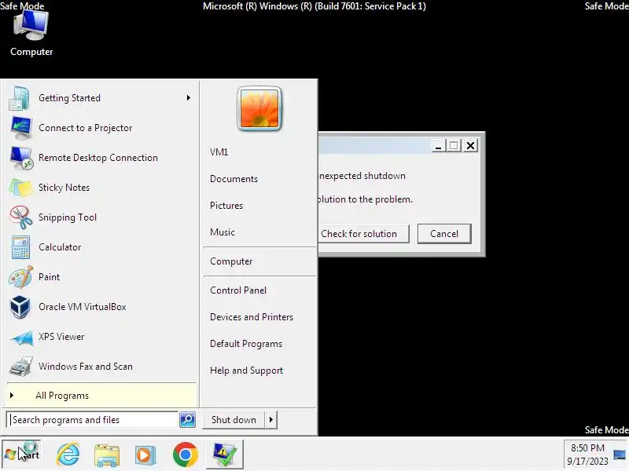
Task: Launch the XPS Viewer icon
Action: (22, 338)
